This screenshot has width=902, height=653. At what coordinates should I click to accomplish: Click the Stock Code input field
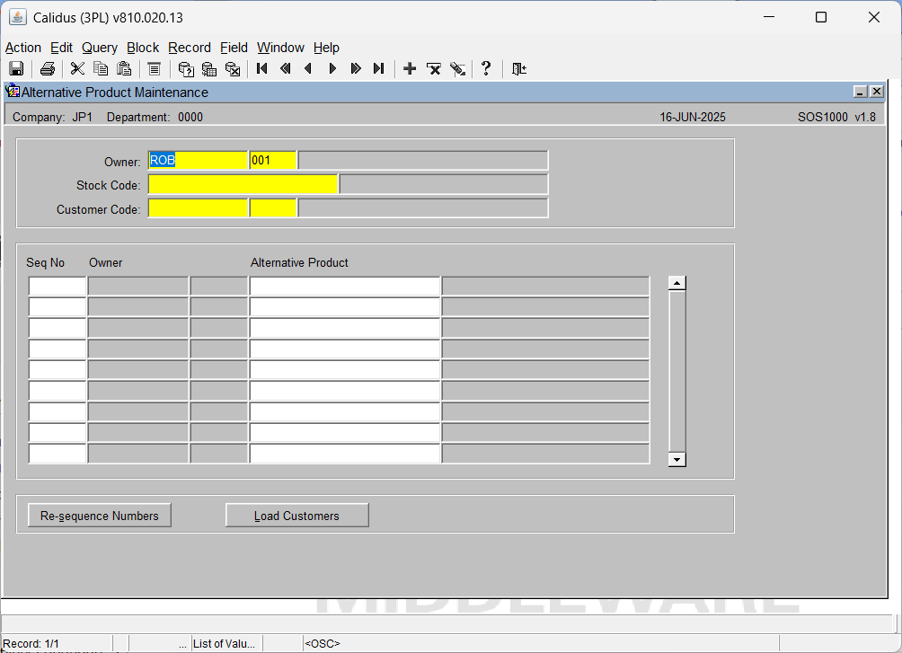(243, 185)
